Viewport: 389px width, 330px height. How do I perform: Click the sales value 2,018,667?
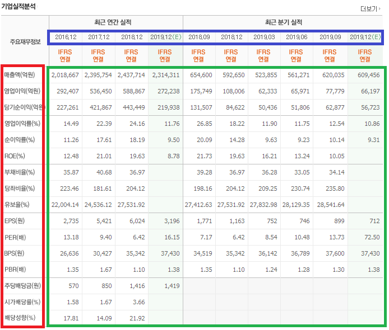click(x=65, y=75)
